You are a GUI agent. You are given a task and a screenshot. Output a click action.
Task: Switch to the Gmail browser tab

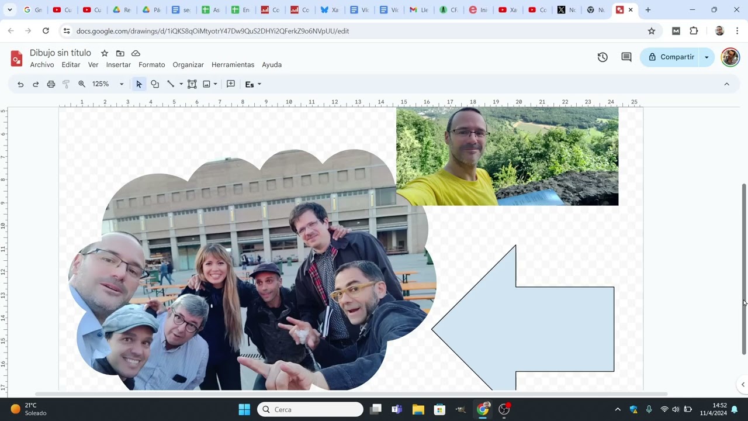[x=419, y=10]
